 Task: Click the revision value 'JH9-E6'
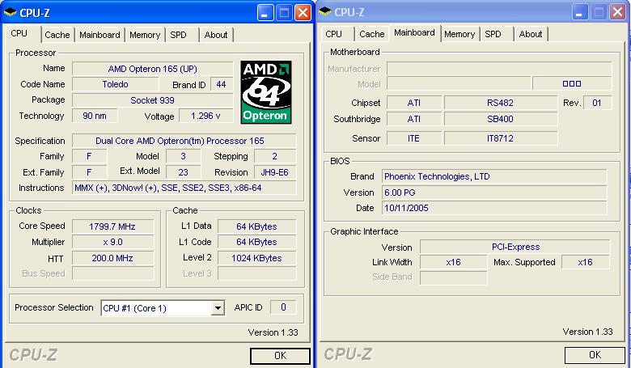point(275,172)
